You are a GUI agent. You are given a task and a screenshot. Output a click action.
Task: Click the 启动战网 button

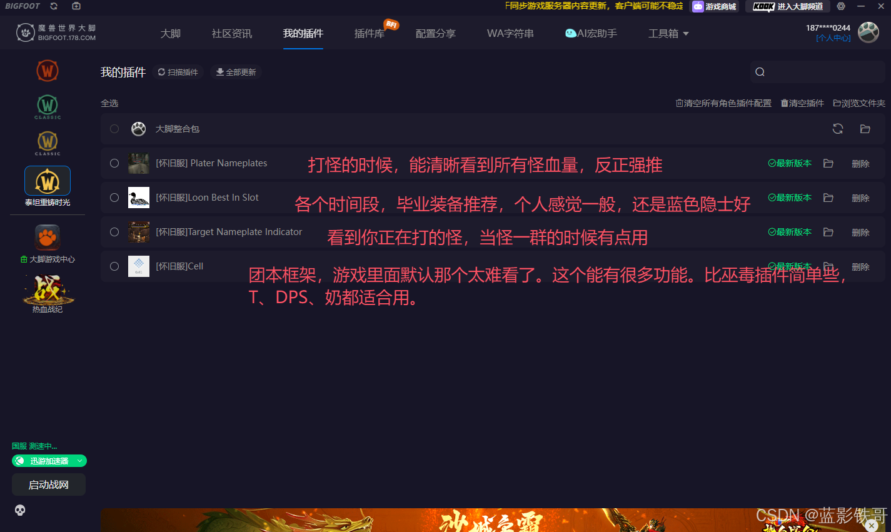coord(49,484)
